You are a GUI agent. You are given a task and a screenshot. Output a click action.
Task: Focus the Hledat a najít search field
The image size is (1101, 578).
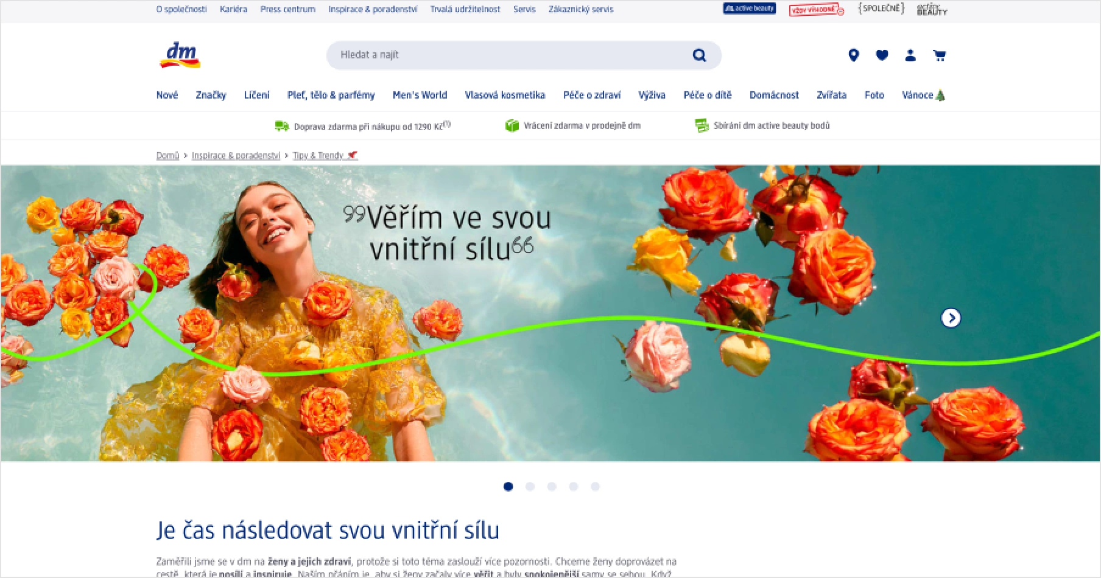point(524,55)
